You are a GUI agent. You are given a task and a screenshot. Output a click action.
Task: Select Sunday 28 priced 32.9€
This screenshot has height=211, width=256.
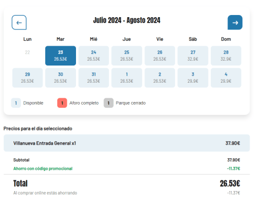click(226, 56)
